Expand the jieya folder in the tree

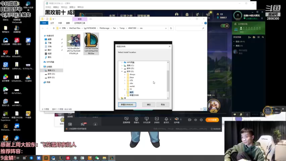[125, 77]
